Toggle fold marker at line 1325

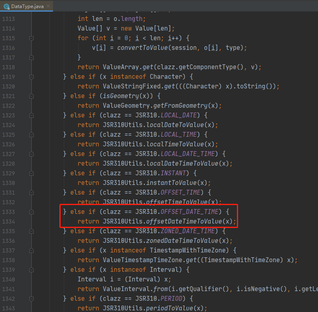tap(31, 135)
